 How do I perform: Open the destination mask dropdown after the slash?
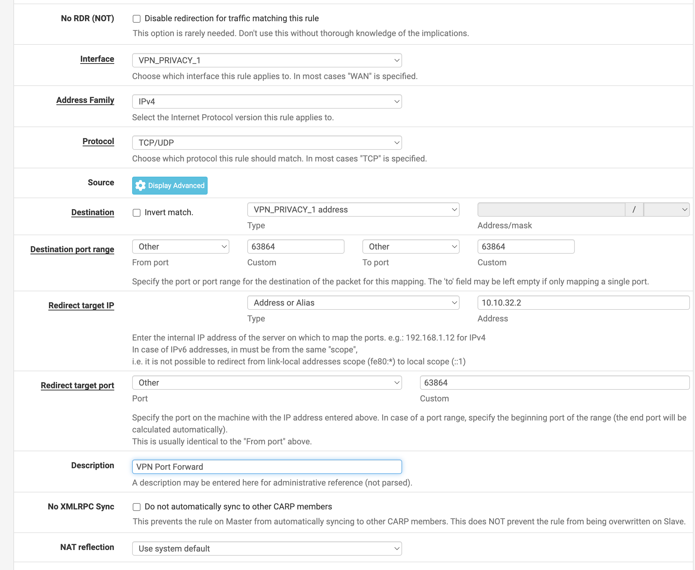tap(666, 209)
